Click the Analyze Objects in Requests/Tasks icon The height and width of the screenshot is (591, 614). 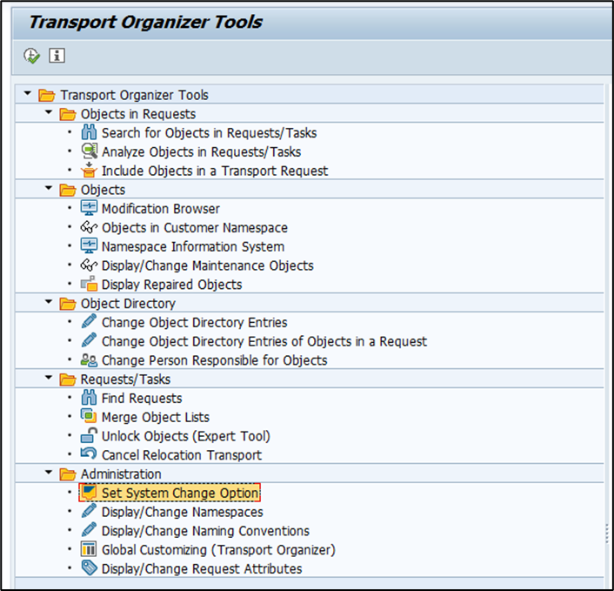pyautogui.click(x=89, y=151)
